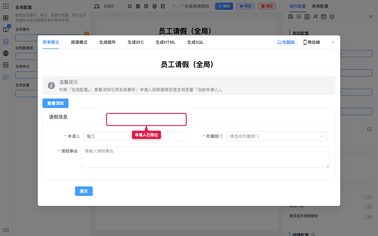This screenshot has width=378, height=236.
Task: Switch preview to 电脑端
Action: tap(286, 42)
